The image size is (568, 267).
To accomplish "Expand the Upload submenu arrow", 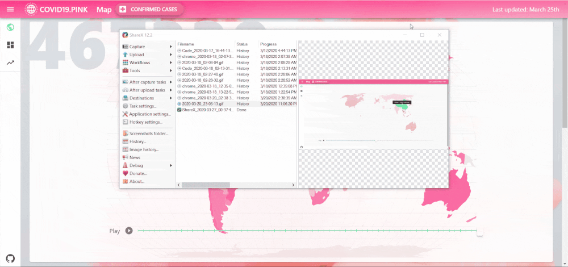I will [171, 55].
